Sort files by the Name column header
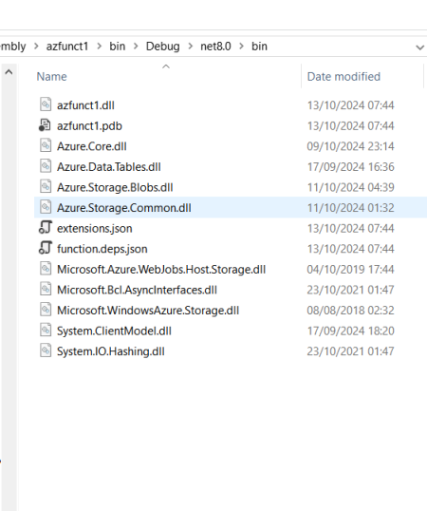The height and width of the screenshot is (511, 427). (52, 77)
